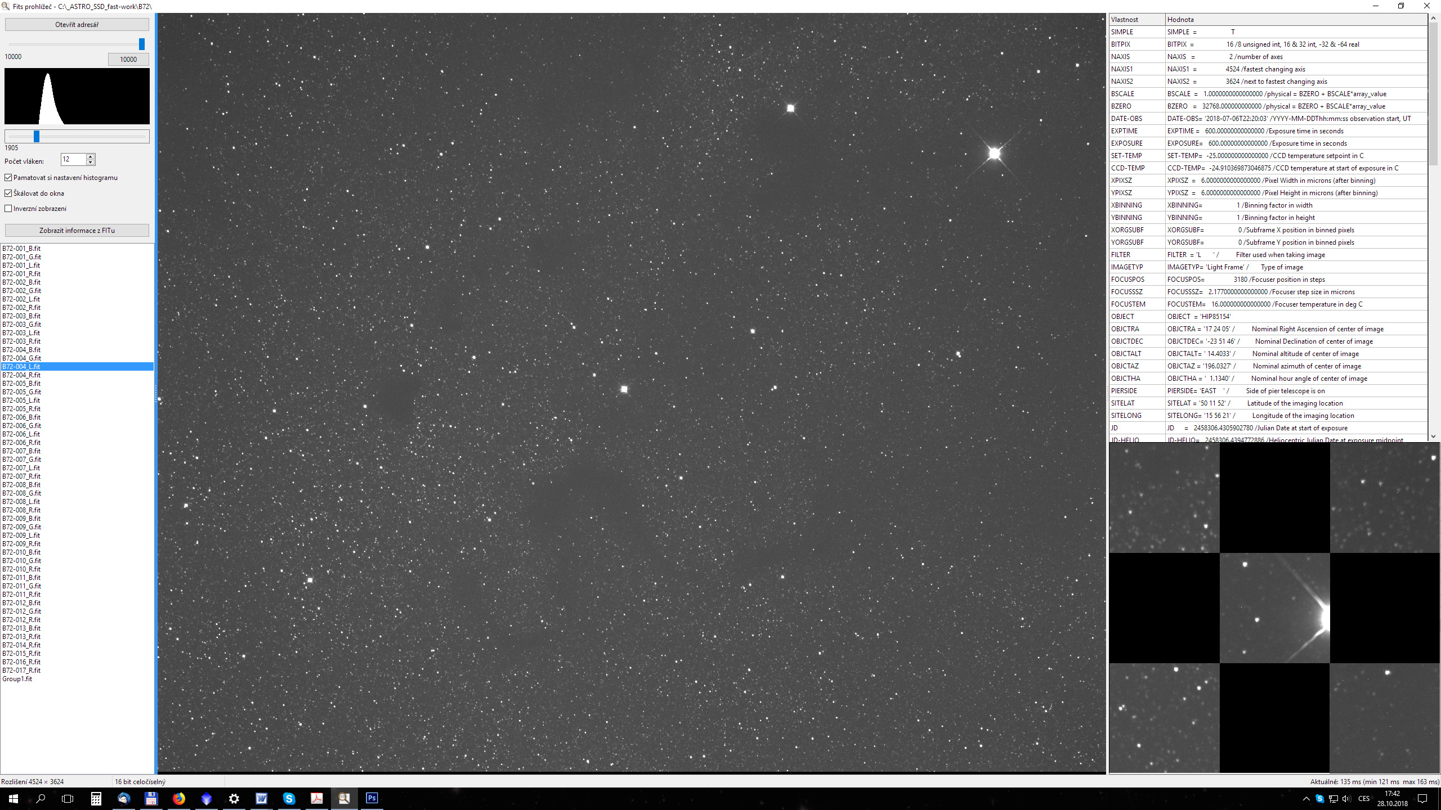Click the volume icon in the system tray
The width and height of the screenshot is (1441, 810).
1346,799
